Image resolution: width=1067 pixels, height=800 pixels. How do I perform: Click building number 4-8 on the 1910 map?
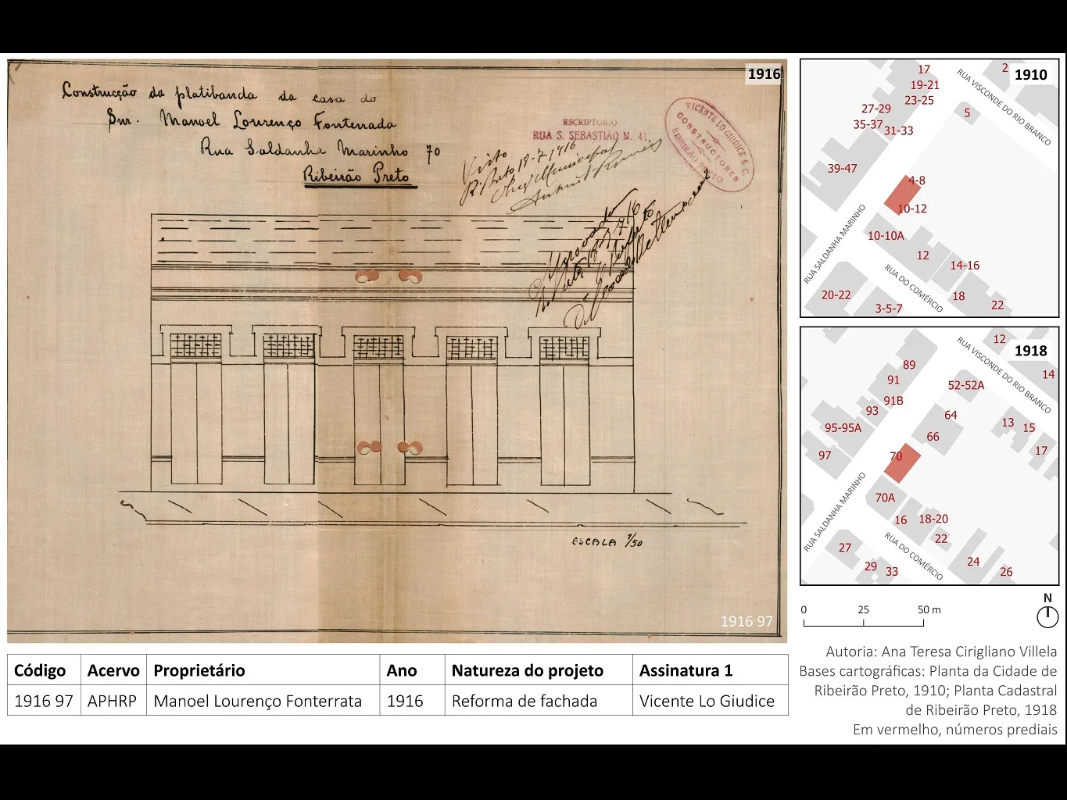tap(916, 180)
